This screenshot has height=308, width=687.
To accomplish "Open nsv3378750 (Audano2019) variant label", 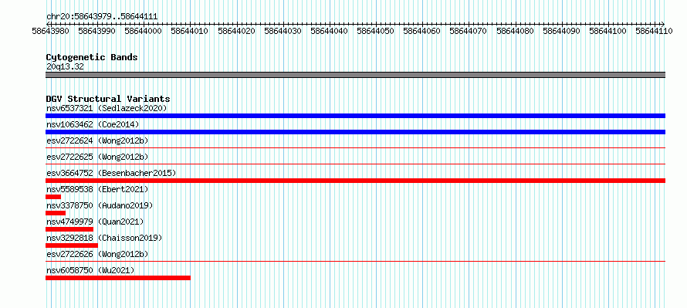I will click(100, 205).
